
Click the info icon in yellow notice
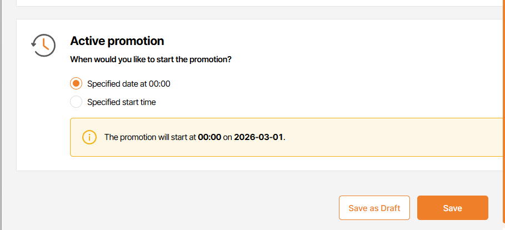pyautogui.click(x=89, y=137)
